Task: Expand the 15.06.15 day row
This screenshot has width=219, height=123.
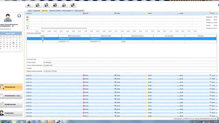Action: pyautogui.click(x=217, y=86)
